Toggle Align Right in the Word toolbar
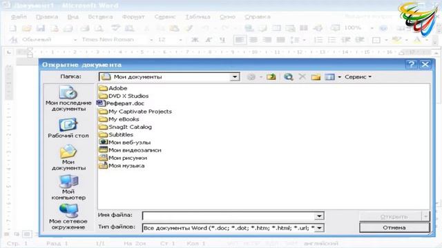This screenshot has height=248, width=442. coord(267,40)
